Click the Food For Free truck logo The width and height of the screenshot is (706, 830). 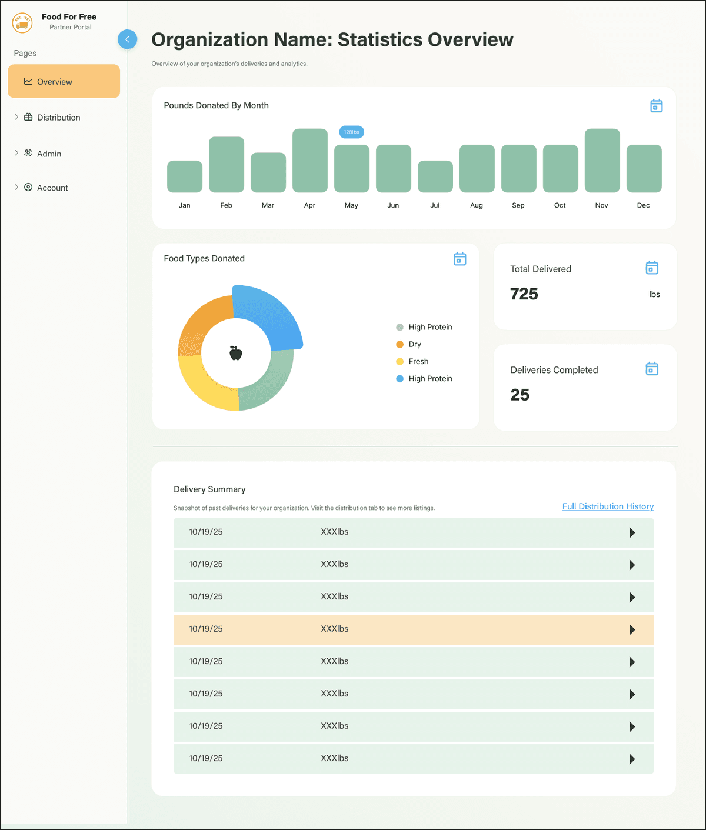point(22,22)
